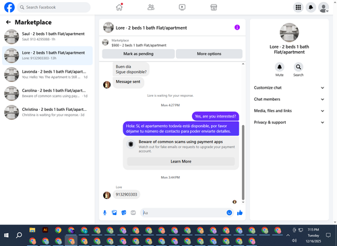Click the Learn More button
The width and height of the screenshot is (337, 246).
[x=181, y=161]
